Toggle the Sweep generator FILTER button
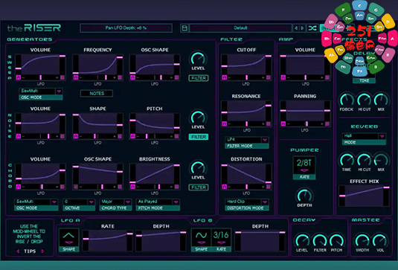 coord(199,78)
